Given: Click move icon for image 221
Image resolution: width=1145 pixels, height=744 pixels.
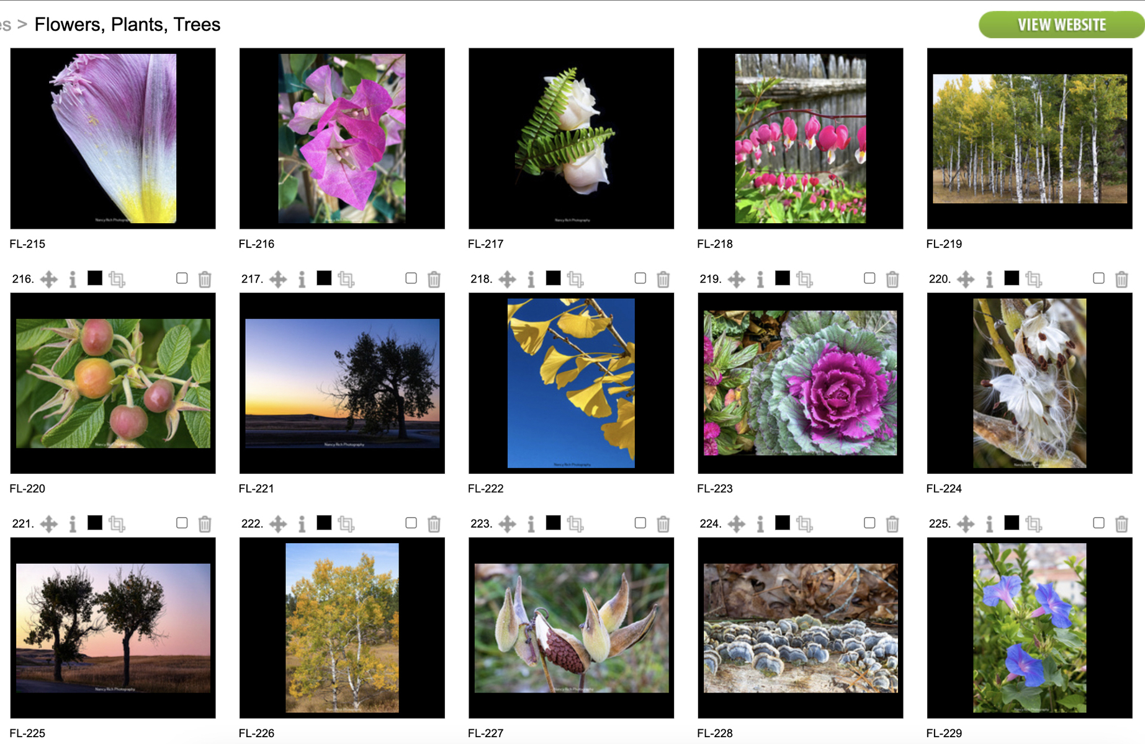Looking at the screenshot, I should 49,525.
